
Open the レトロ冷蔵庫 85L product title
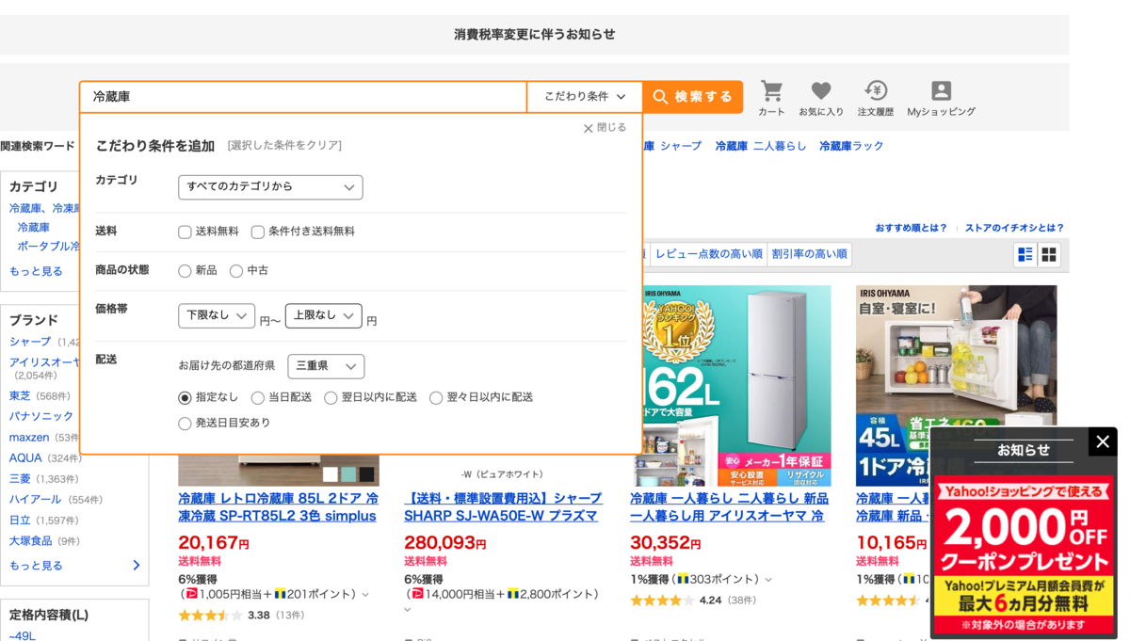pos(278,507)
